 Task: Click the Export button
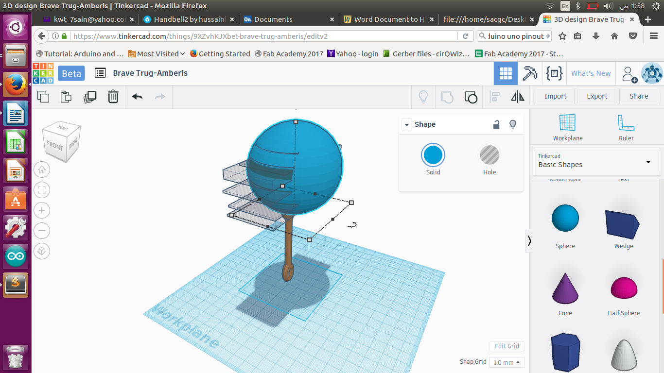597,96
